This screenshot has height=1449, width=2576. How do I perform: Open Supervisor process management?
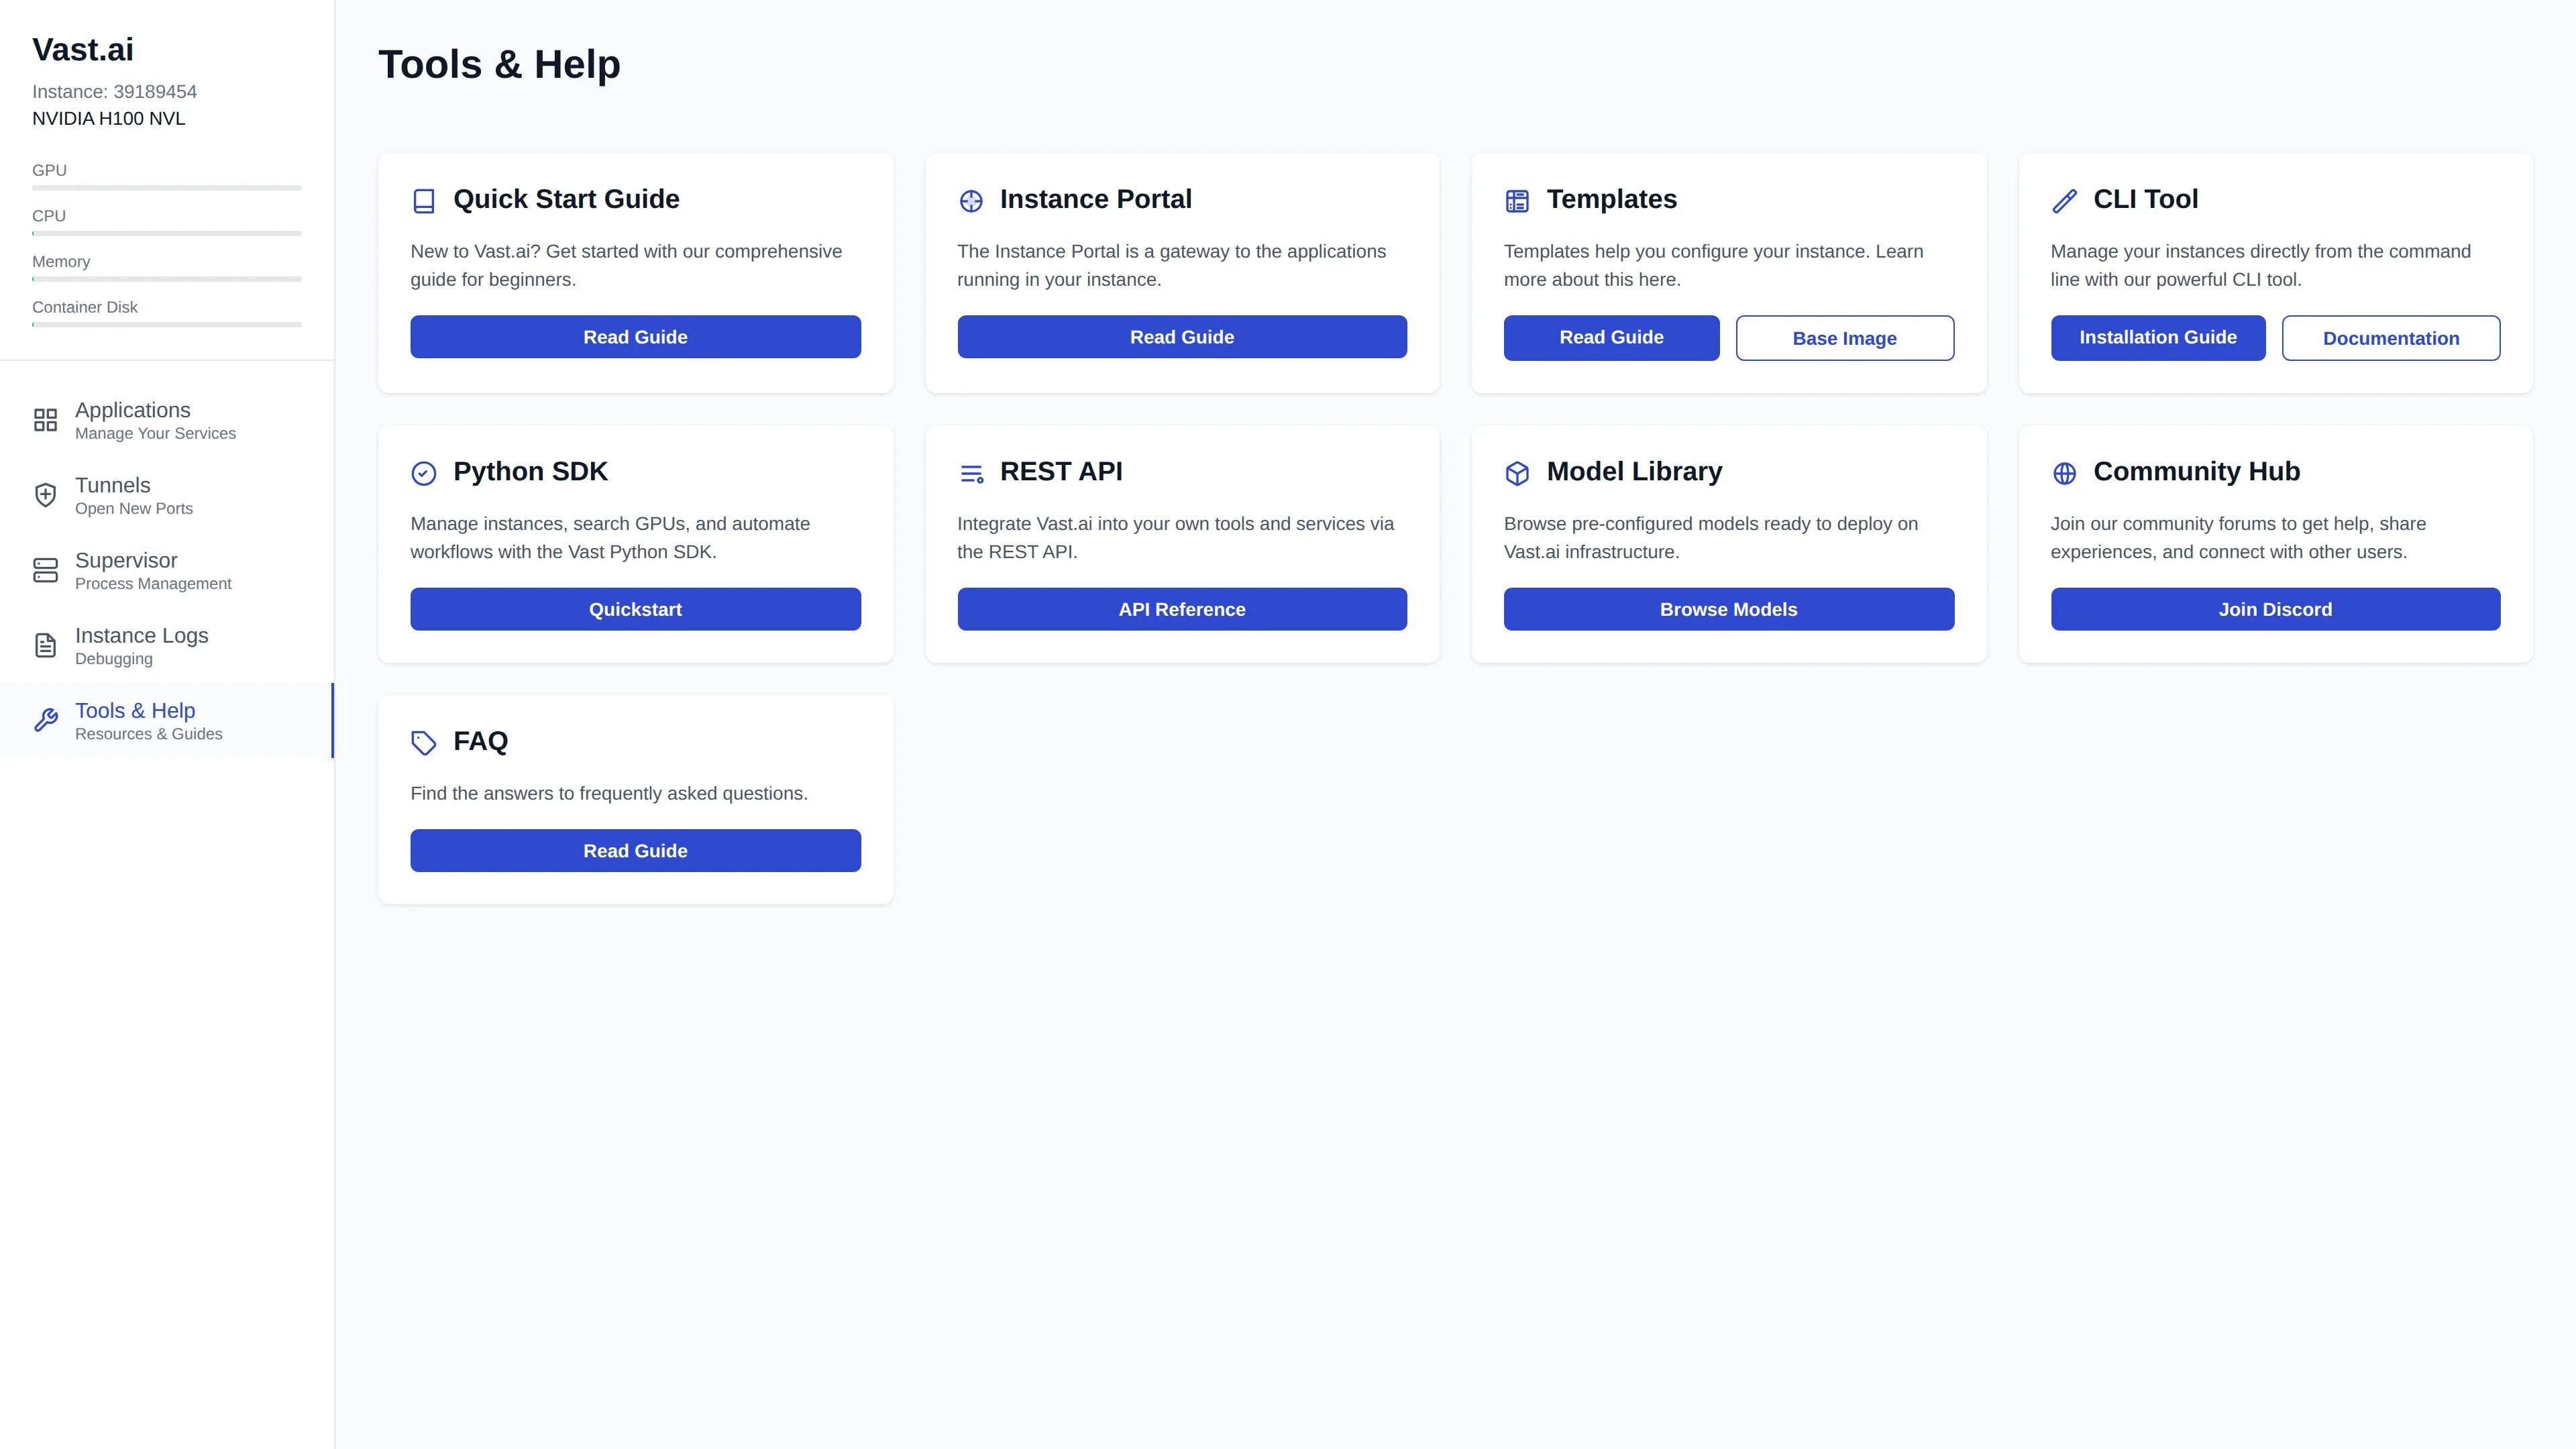click(166, 570)
